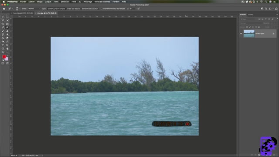Open the layer blend mode dropdown
The image size is (279, 157).
point(251,23)
